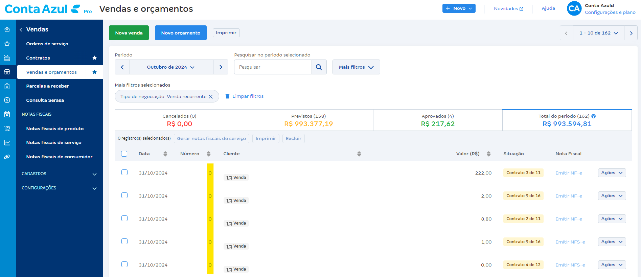This screenshot has height=277, width=641.
Task: Expand the Mais filtros dropdown
Action: (x=356, y=67)
